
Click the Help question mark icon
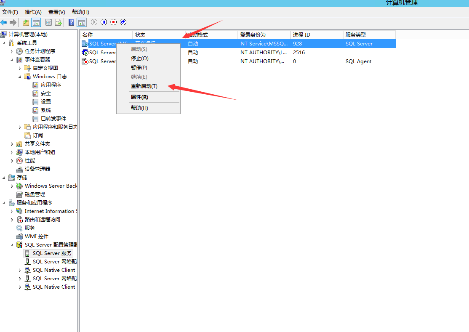71,22
